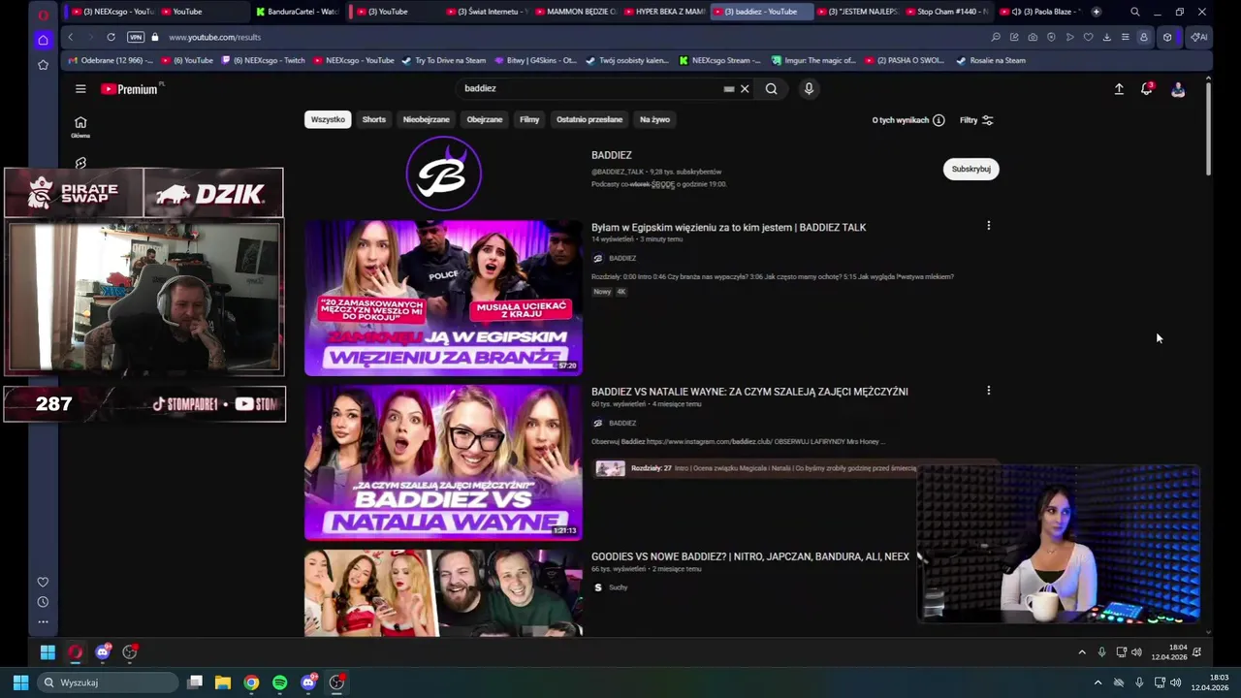Open title BADDIEZ VS NATALIE WAYNE
The width and height of the screenshot is (1241, 698).
(749, 392)
